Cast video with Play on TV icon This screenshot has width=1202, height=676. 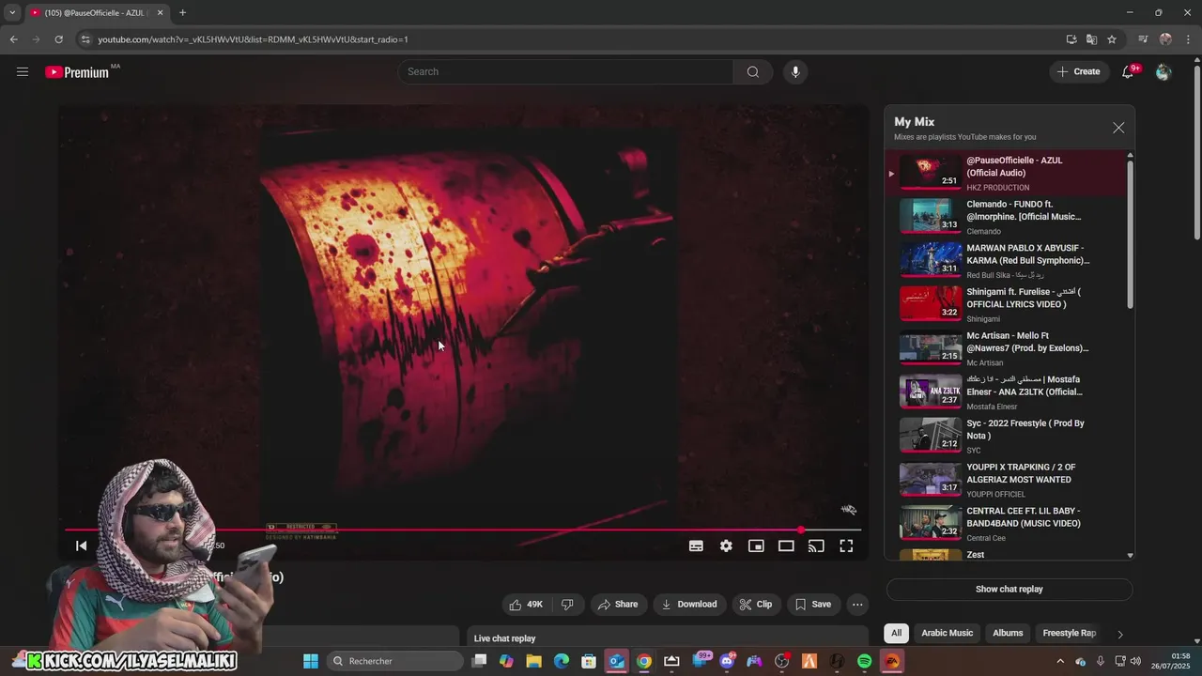pyautogui.click(x=816, y=545)
